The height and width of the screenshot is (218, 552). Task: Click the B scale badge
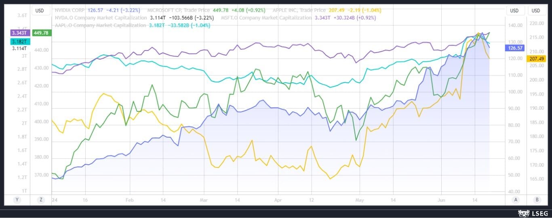tap(536, 199)
